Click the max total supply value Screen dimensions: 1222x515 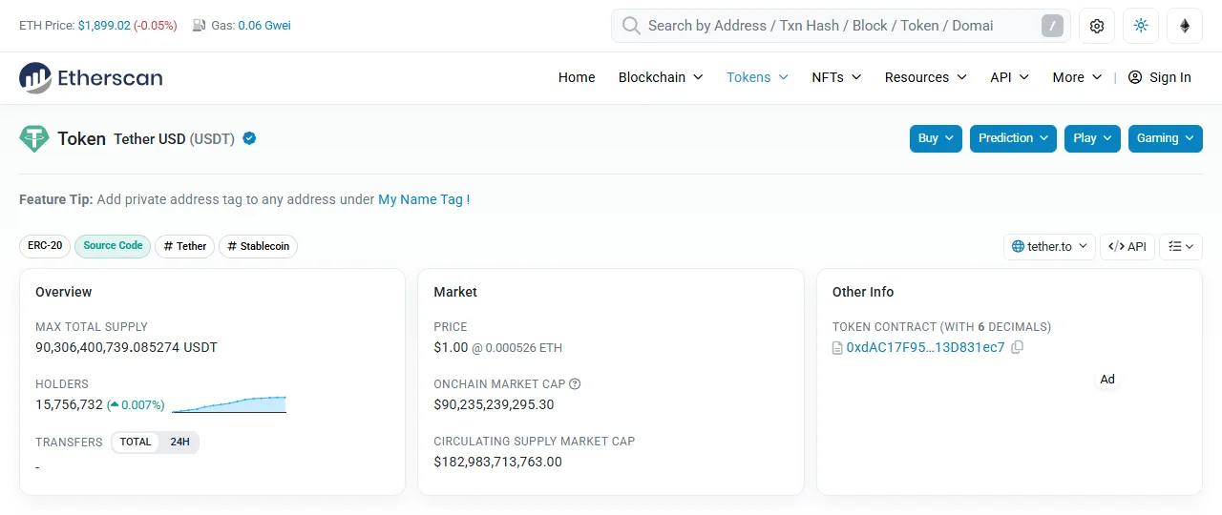coord(126,347)
